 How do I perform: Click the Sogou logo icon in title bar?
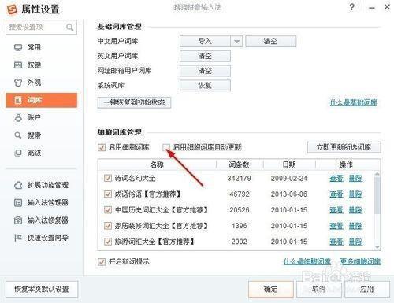pyautogui.click(x=12, y=9)
